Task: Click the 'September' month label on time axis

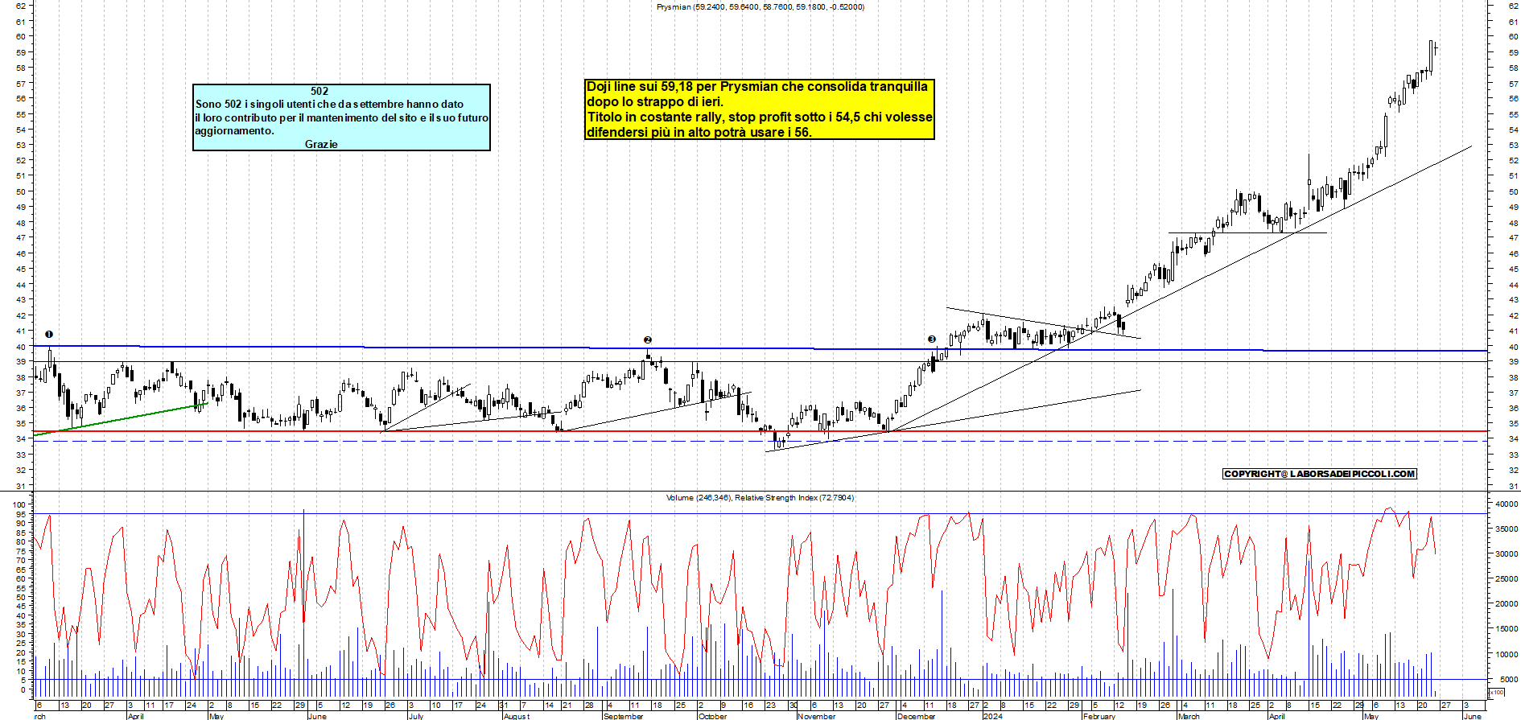Action: [624, 716]
